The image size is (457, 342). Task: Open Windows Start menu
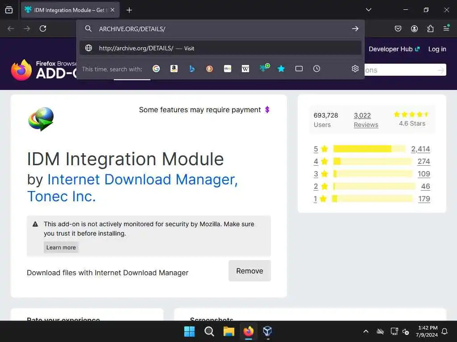(x=189, y=331)
